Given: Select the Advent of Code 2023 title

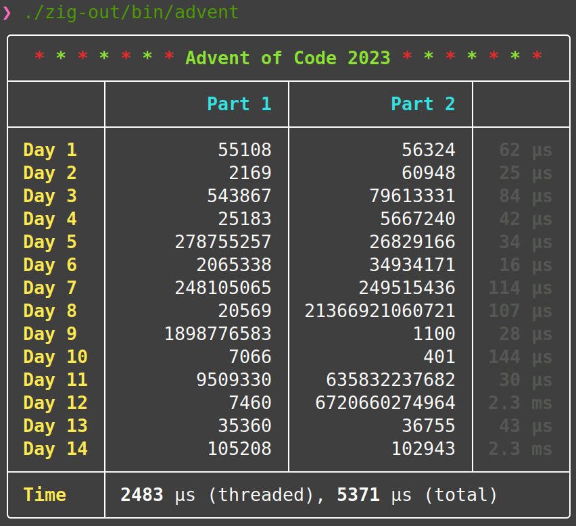Looking at the screenshot, I should coord(288,58).
